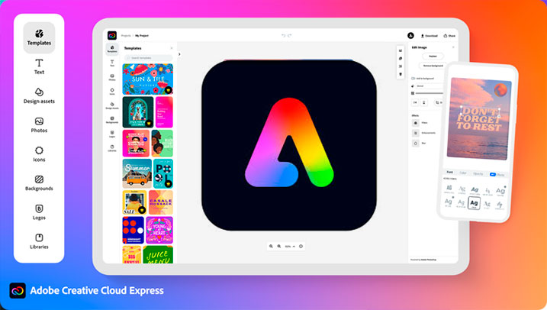The height and width of the screenshot is (310, 547).
Task: Adjust the opacity slider in Edit image
Action: click(429, 93)
